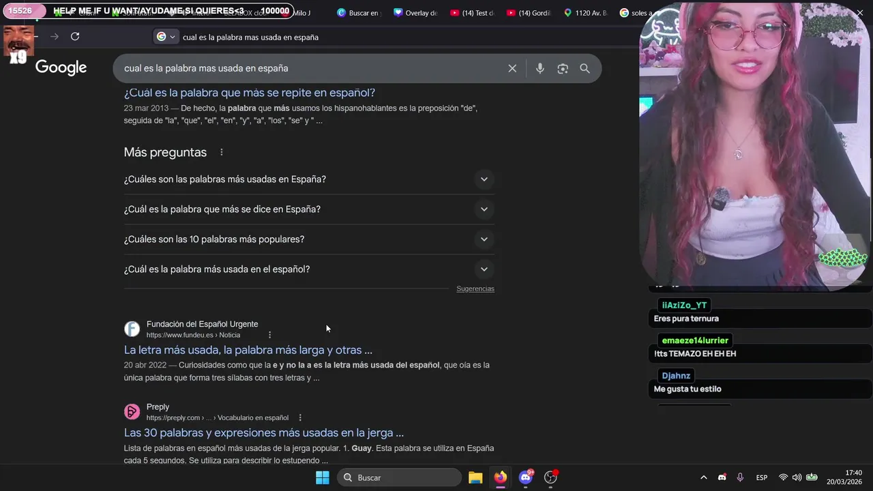Open volume control in system tray
Screen dimensions: 873x491
tap(797, 477)
